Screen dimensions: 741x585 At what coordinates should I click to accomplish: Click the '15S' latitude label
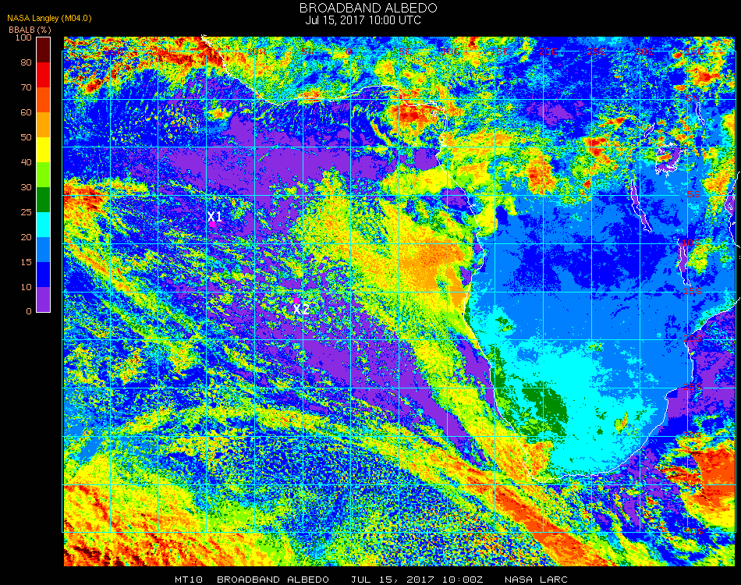tap(693, 291)
